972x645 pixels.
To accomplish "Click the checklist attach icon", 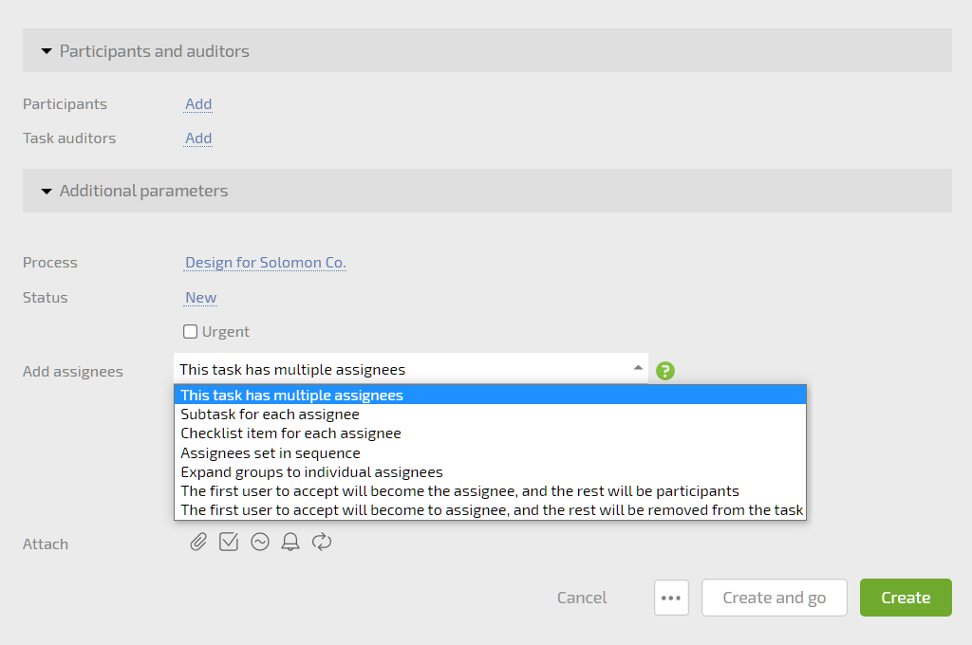I will click(229, 542).
